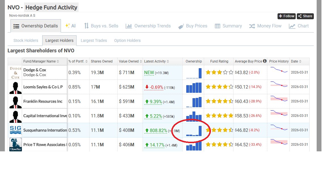Click the Capital International five-star rating
The image size is (326, 172).
pyautogui.click(x=219, y=116)
